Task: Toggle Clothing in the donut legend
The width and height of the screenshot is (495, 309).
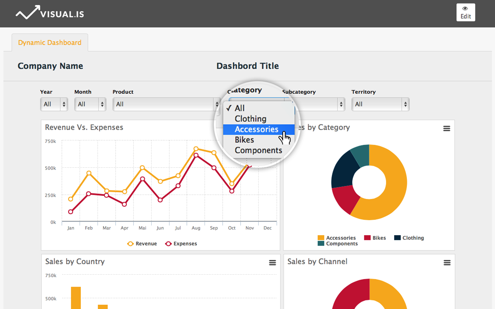Action: (409, 238)
